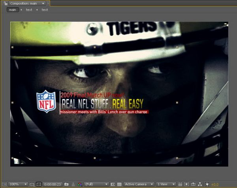Open the (Full) resolution dropdown
Image resolution: width=237 pixels, height=188 pixels.
(x=96, y=184)
